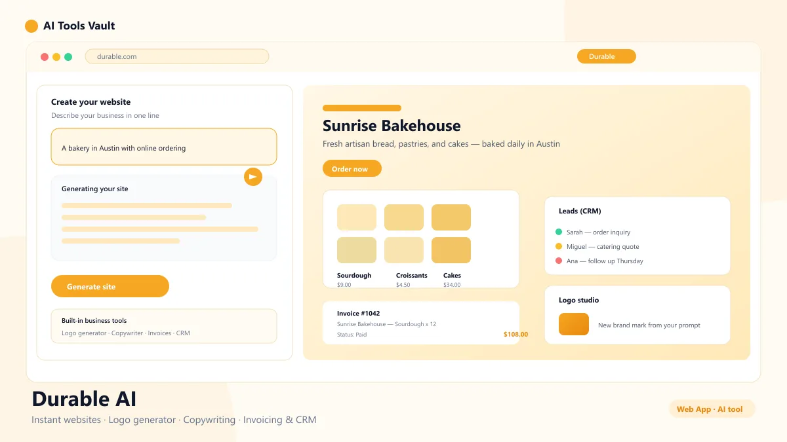Click the Logo generator · Copywriter · Invoices · CRM line
787x442 pixels.
tap(126, 333)
